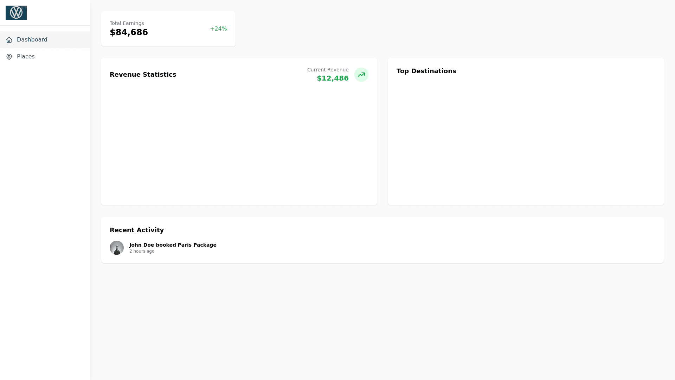The image size is (675, 380).
Task: Click the Revenue Statistics heading
Action: (143, 75)
